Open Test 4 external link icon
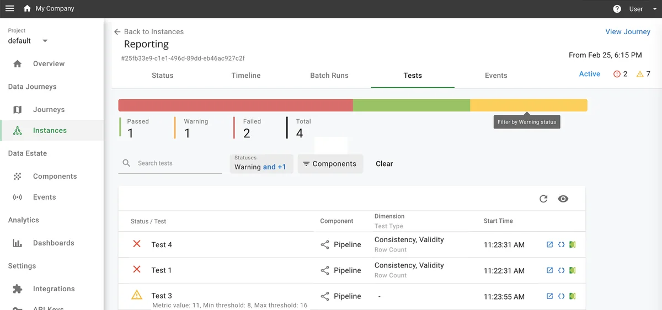662x310 pixels. tap(549, 245)
